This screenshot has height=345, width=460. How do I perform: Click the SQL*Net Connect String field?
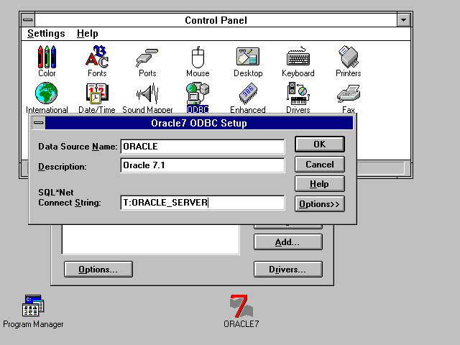(203, 203)
